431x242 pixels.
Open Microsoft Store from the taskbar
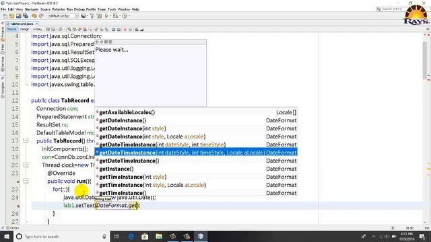145,236
